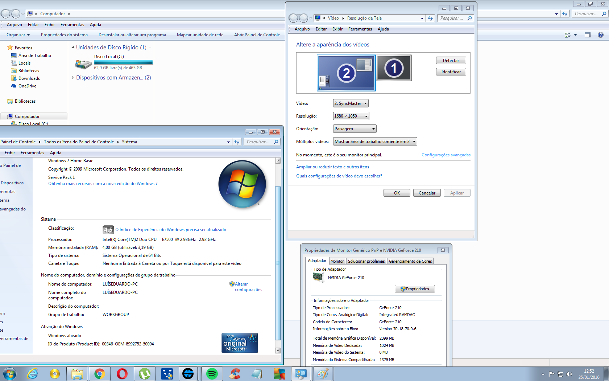Screen dimensions: 609x381
Task: Click the volume speaker tray icon
Action: coord(569,374)
